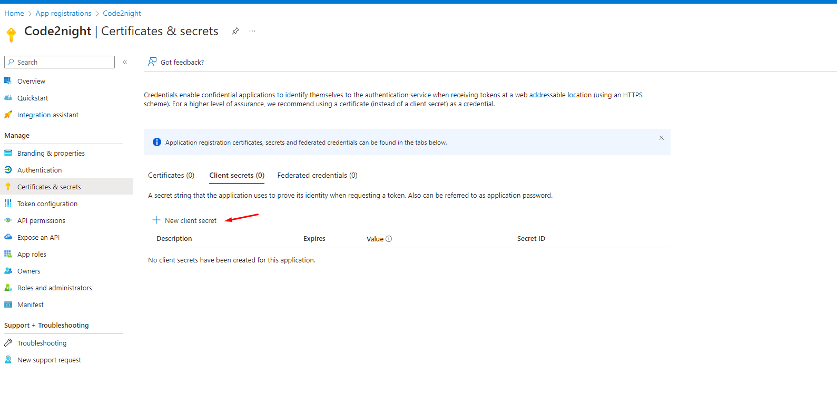Click the Certificates & secrets key icon in sidebar
The height and width of the screenshot is (416, 837).
(8, 187)
